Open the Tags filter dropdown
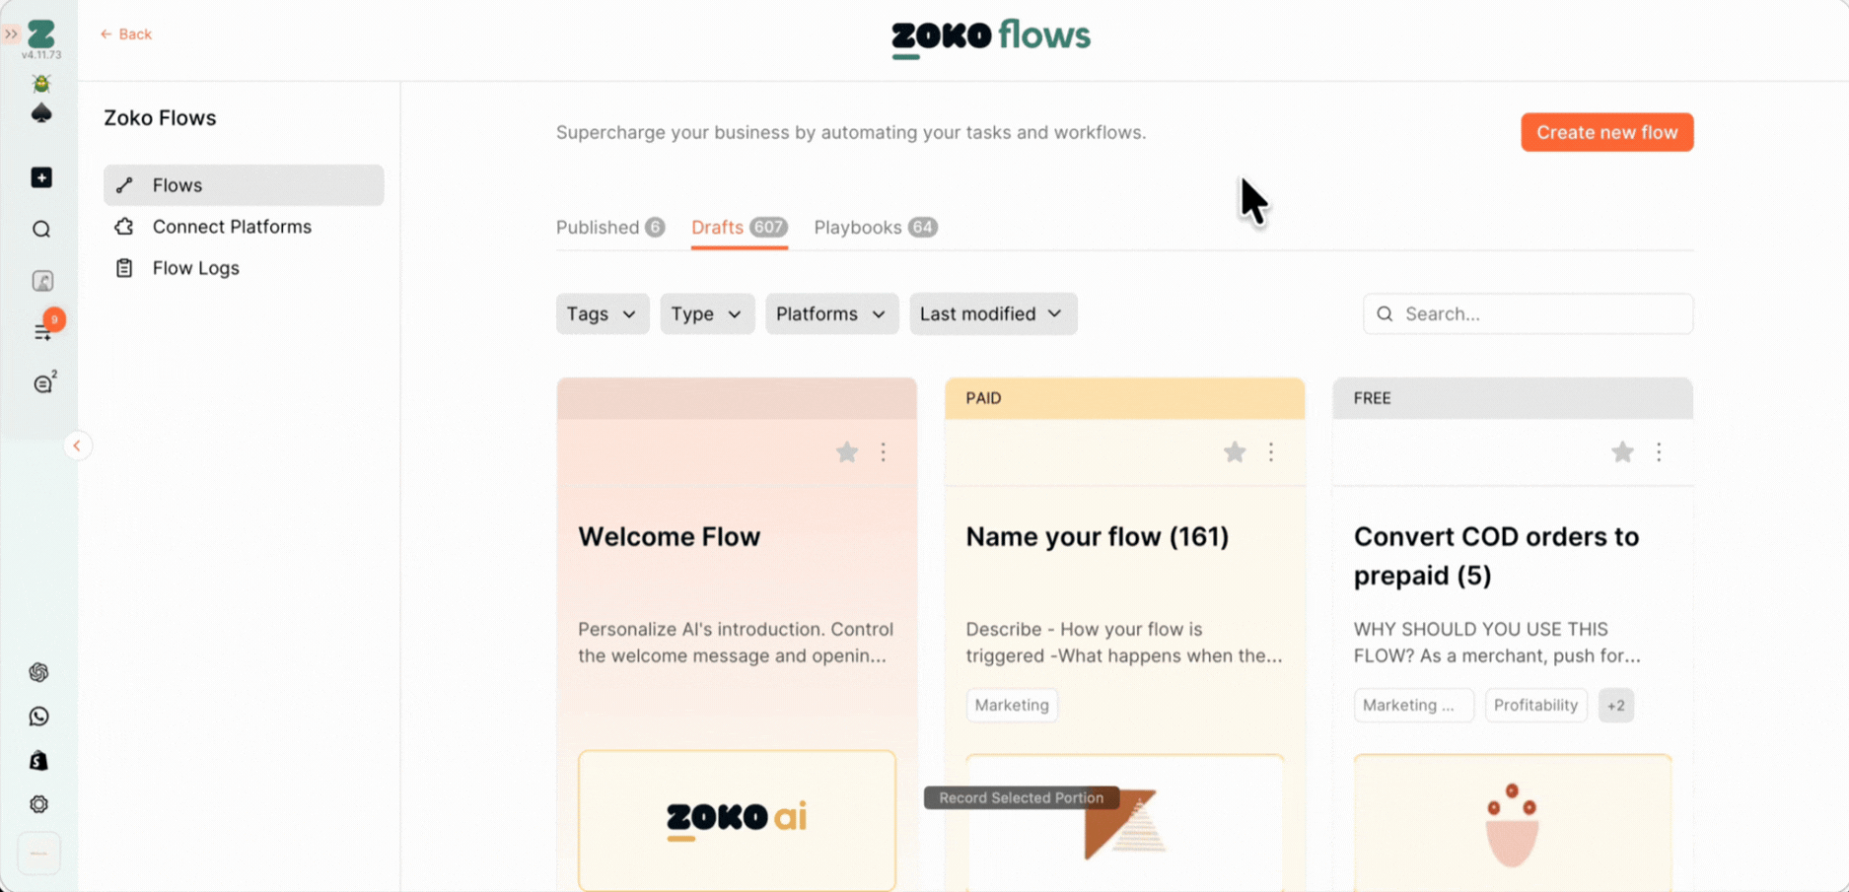The image size is (1849, 892). point(603,313)
